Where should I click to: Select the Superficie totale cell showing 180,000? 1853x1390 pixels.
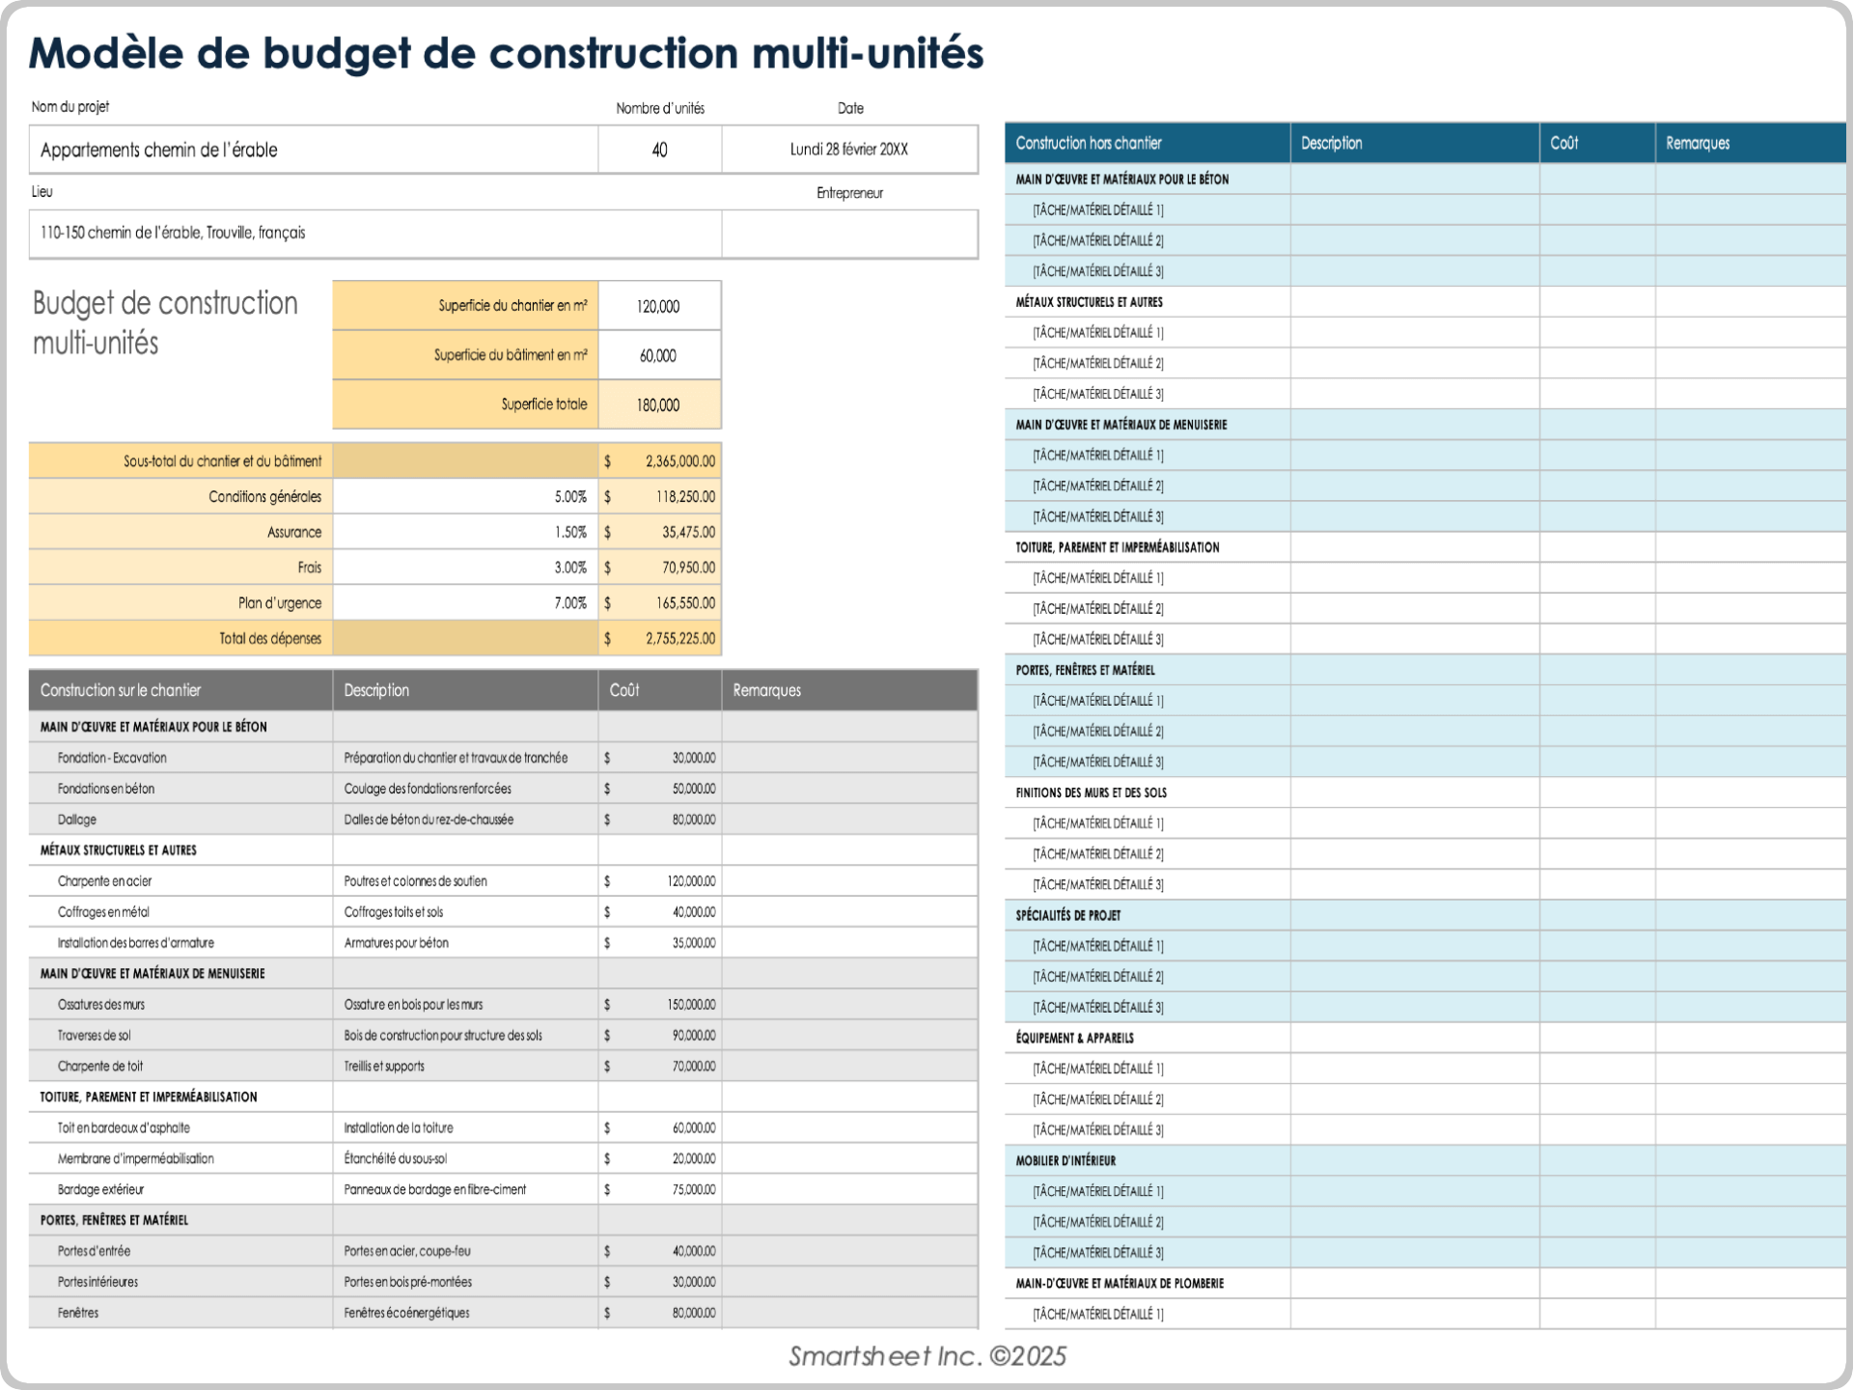coord(660,404)
